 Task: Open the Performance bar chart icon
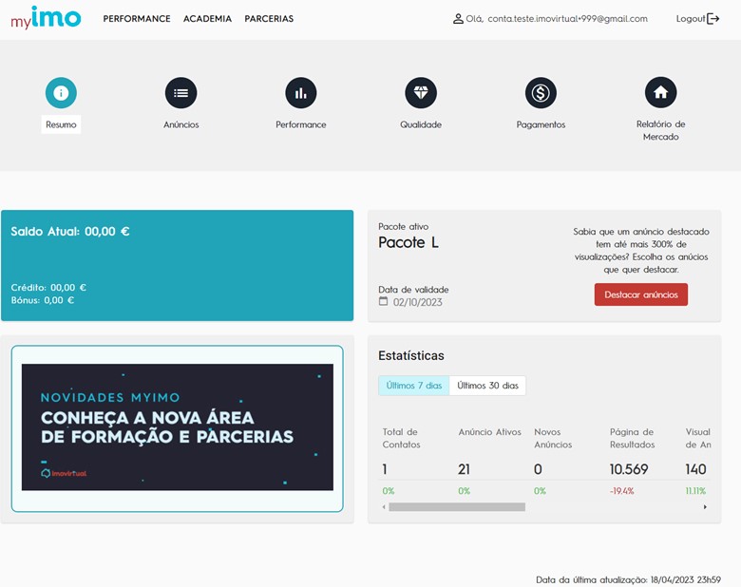(x=301, y=93)
